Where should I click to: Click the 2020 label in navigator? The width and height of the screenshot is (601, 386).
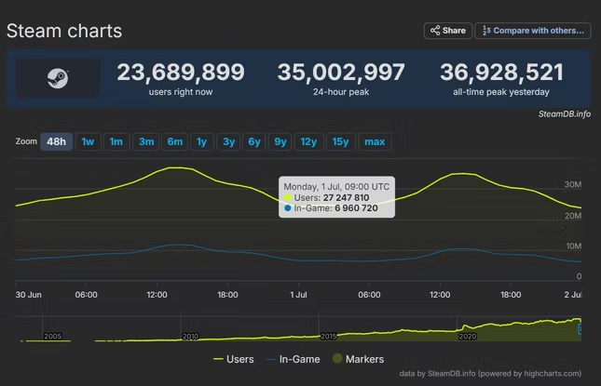coord(467,337)
